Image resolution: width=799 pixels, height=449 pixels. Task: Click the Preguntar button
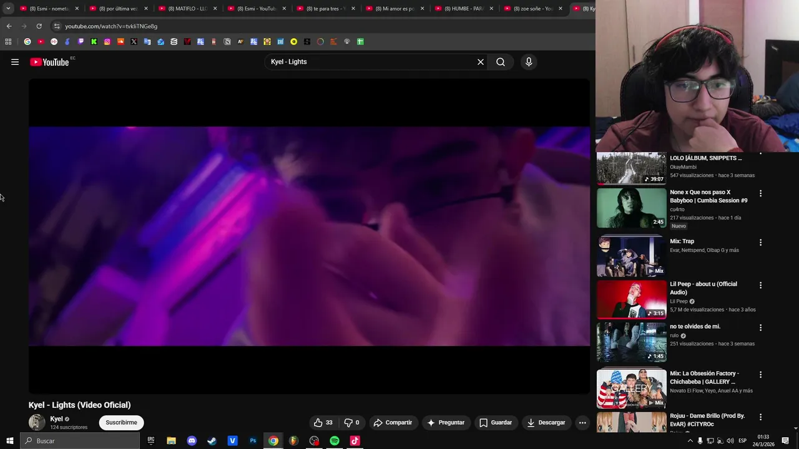pyautogui.click(x=446, y=422)
